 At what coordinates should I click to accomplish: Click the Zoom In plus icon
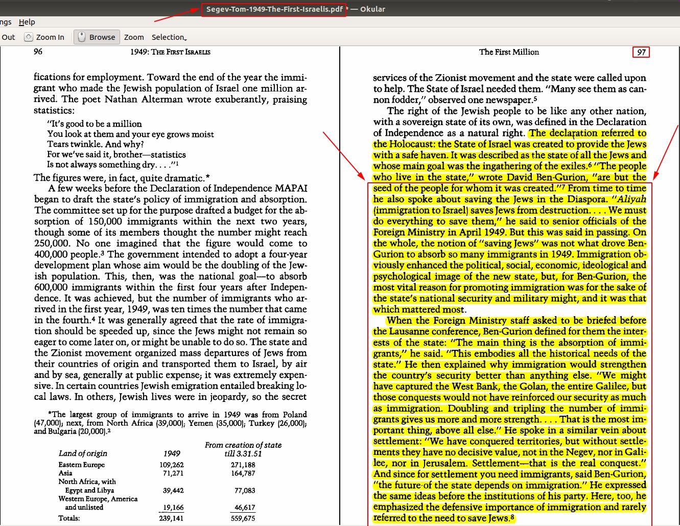(x=29, y=37)
